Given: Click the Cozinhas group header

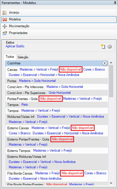Looking at the screenshot, I should pos(57,63).
